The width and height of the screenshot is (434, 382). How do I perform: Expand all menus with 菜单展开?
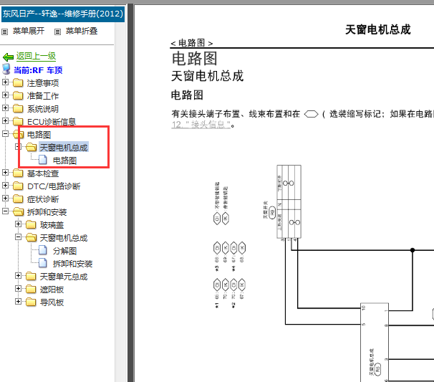[29, 31]
